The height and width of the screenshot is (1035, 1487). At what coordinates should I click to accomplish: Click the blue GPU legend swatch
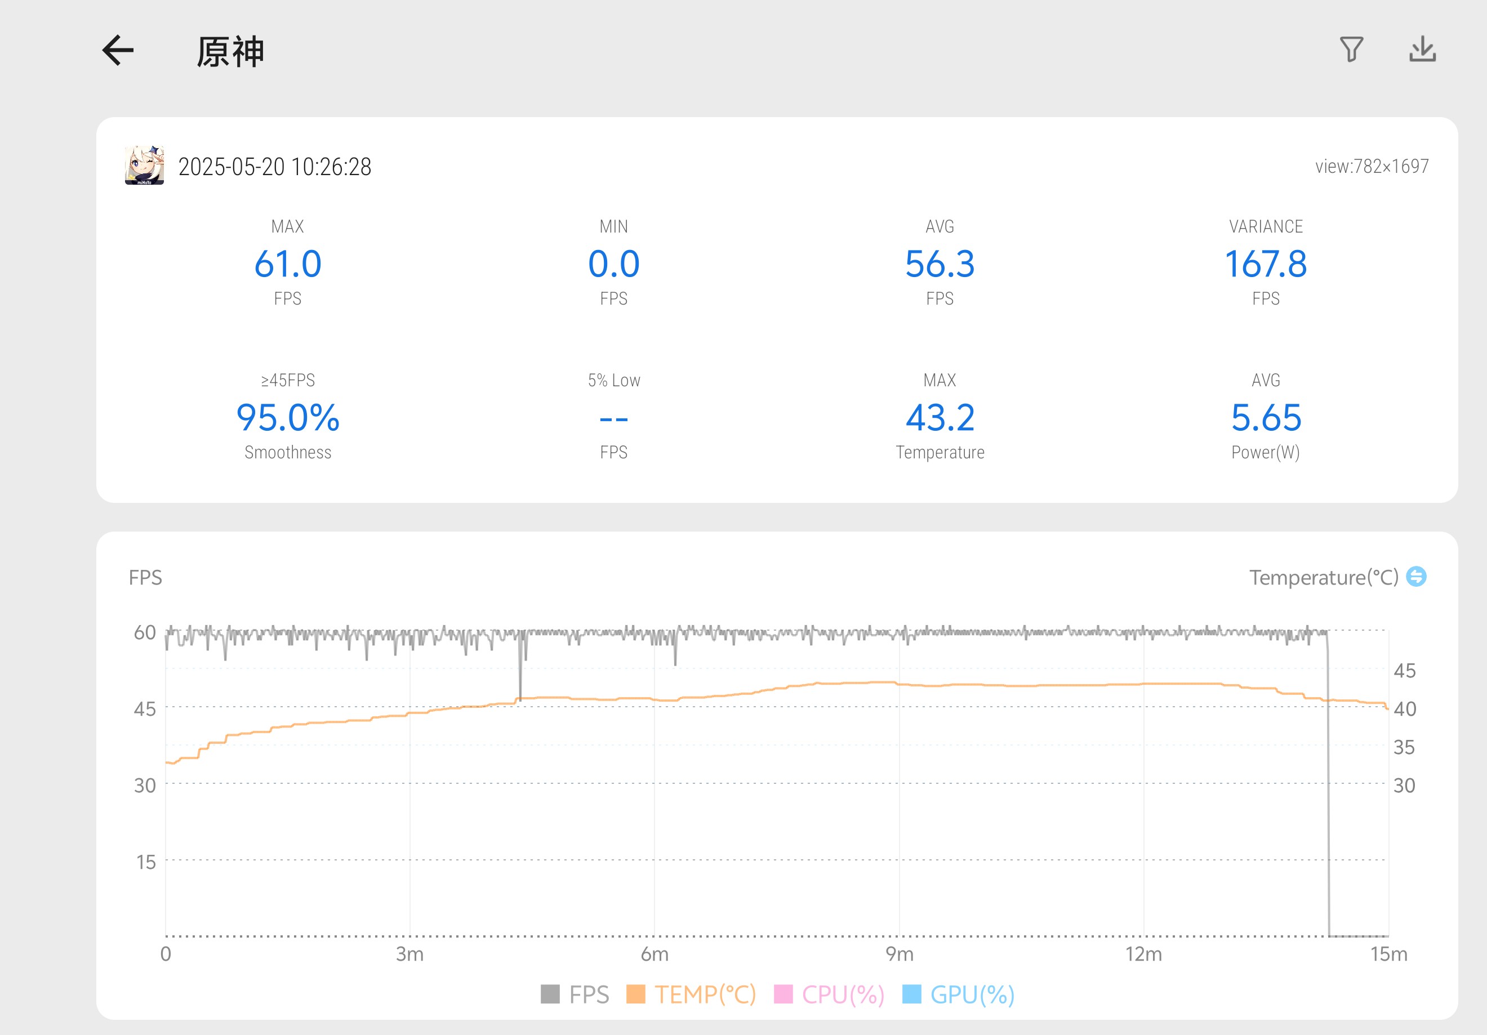pyautogui.click(x=912, y=994)
